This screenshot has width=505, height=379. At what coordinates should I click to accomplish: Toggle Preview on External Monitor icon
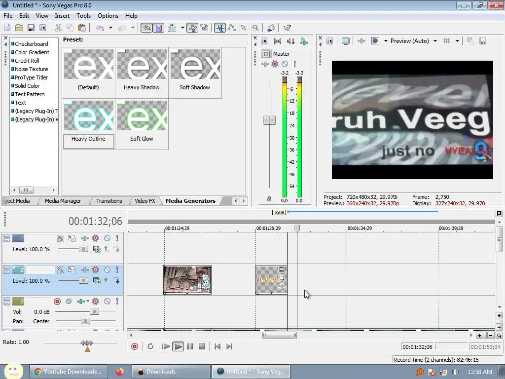(x=346, y=41)
